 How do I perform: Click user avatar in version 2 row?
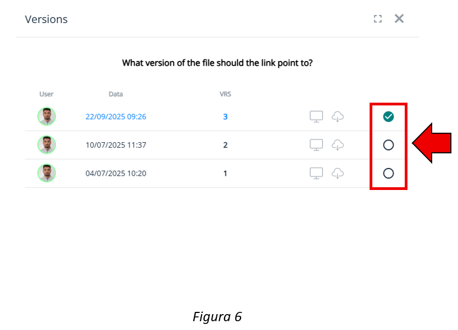[x=47, y=145]
